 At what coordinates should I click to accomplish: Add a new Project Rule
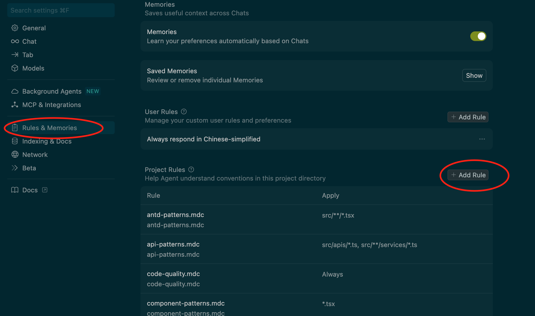pos(468,175)
